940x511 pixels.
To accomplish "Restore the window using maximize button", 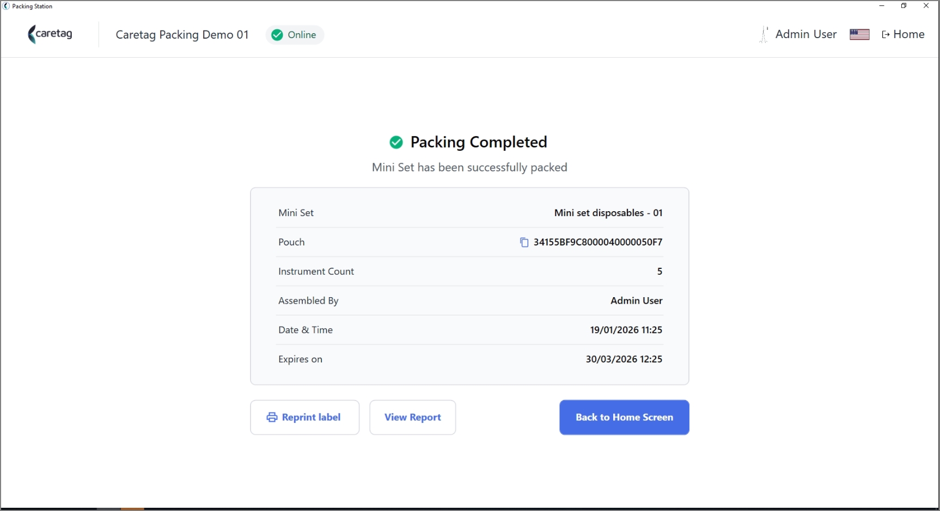I will 904,6.
